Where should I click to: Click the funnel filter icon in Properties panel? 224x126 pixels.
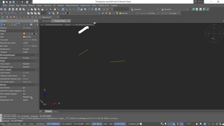pos(19,24)
